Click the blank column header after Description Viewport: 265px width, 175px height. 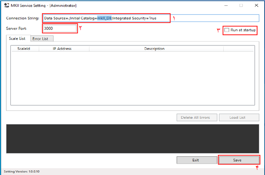point(238,49)
